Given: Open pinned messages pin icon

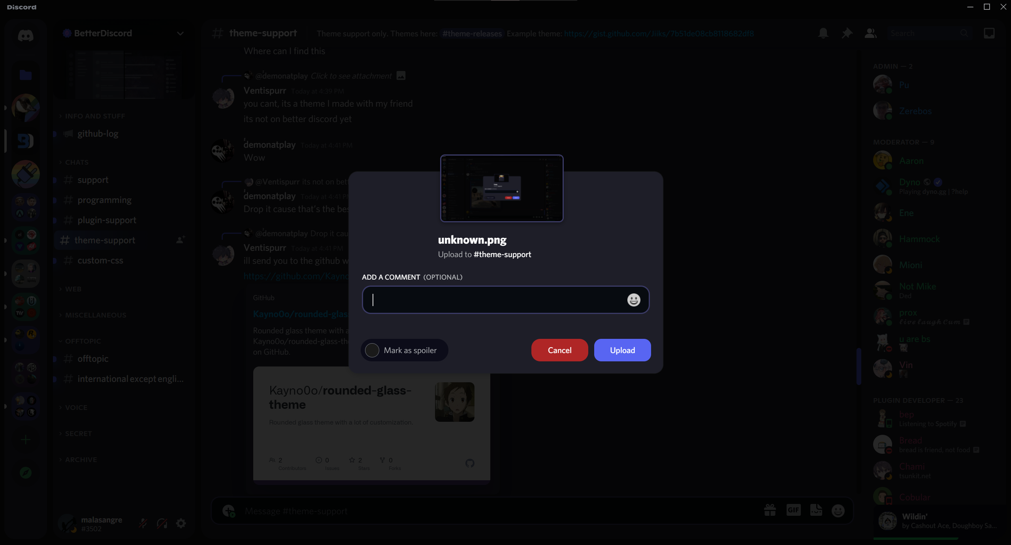Looking at the screenshot, I should click(847, 33).
